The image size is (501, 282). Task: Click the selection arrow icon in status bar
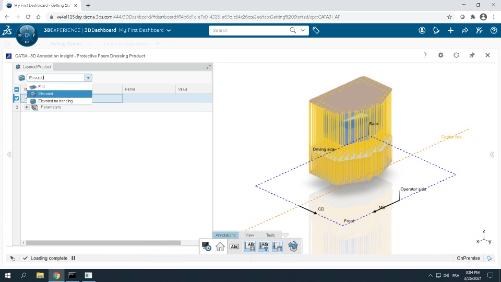pos(13,258)
